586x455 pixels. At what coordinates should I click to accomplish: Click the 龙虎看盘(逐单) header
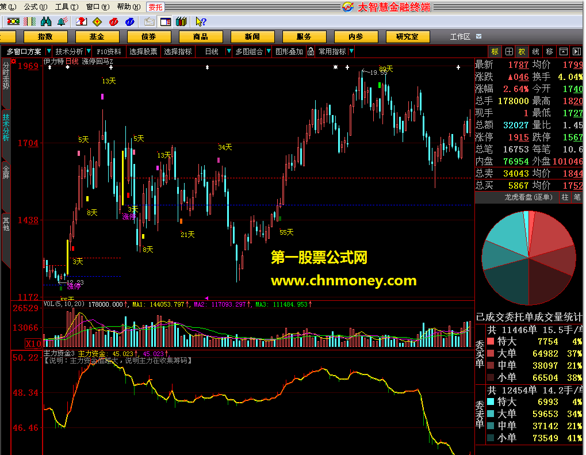[x=528, y=197]
